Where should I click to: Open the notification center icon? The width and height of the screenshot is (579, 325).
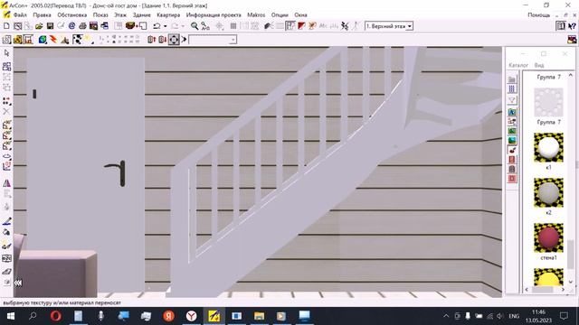pos(564,316)
